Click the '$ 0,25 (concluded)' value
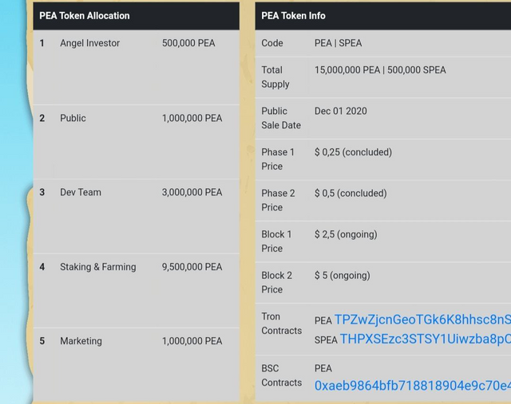Screen dimensions: 511x404 click(353, 152)
